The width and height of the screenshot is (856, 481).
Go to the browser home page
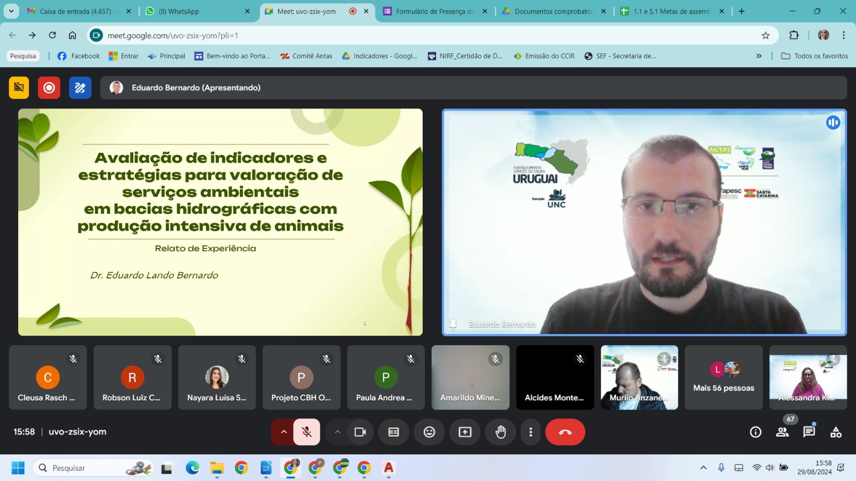pos(72,35)
